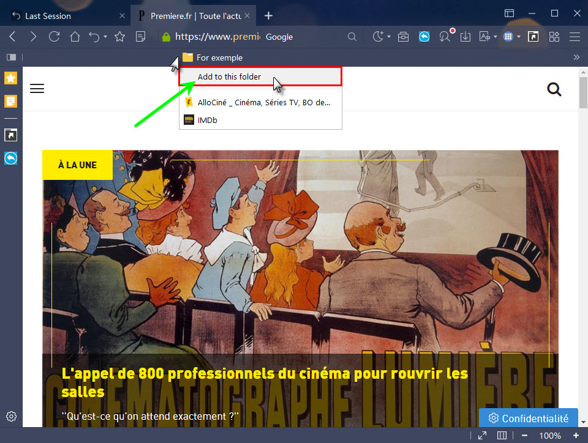Open the browser main menu
Viewport: 588px width, 443px height.
coord(575,37)
